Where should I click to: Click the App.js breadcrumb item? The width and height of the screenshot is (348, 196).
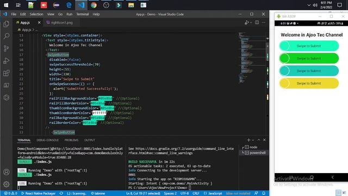coord(27,29)
